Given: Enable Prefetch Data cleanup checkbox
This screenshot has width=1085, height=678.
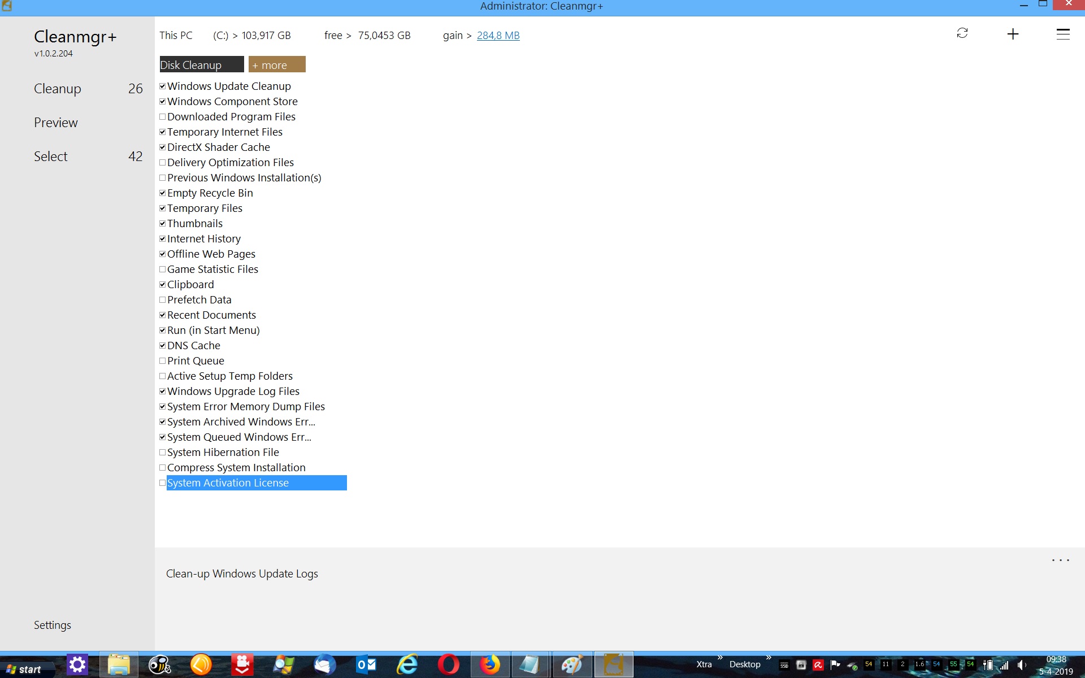Looking at the screenshot, I should pyautogui.click(x=163, y=300).
